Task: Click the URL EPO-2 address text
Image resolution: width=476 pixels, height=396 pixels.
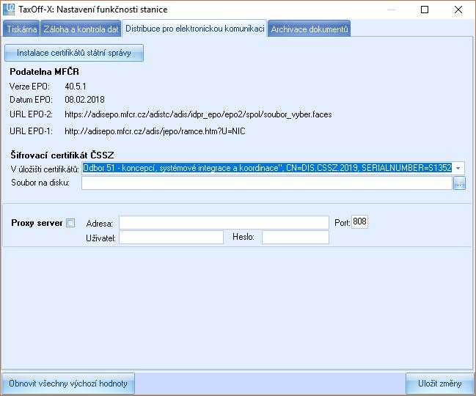Action: coord(198,114)
